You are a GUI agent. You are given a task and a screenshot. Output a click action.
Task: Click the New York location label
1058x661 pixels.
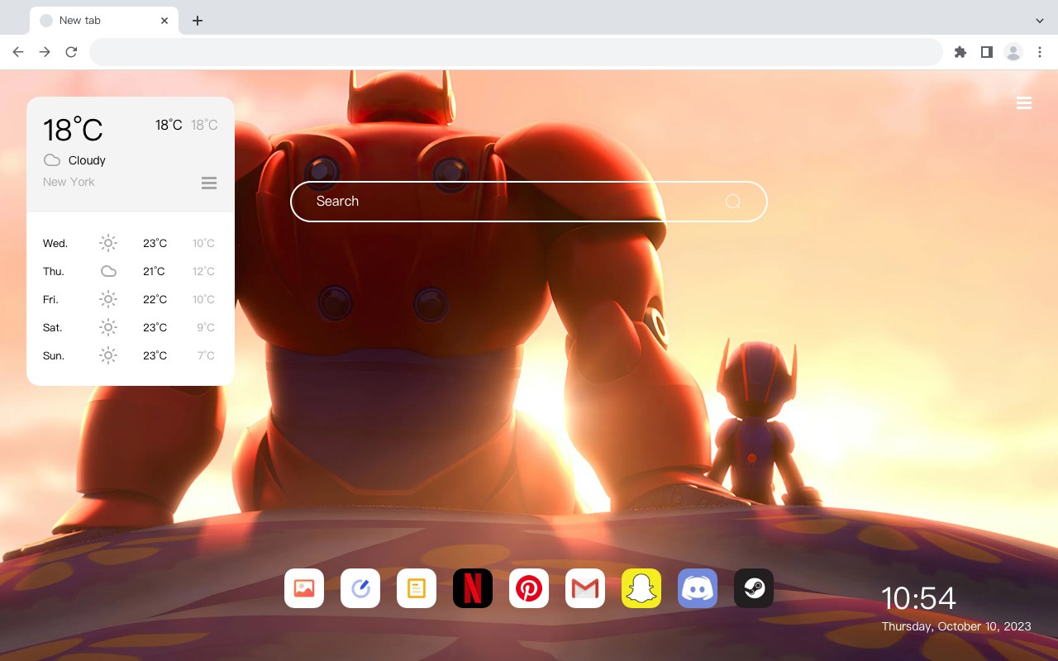tap(69, 182)
